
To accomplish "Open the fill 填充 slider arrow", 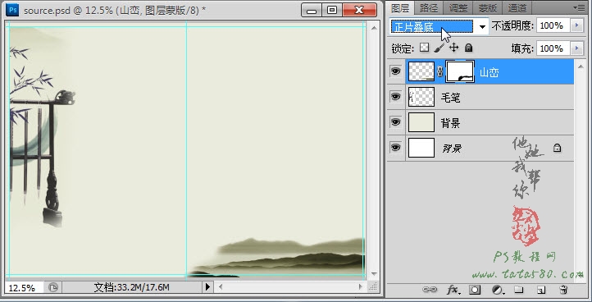I will [x=576, y=48].
